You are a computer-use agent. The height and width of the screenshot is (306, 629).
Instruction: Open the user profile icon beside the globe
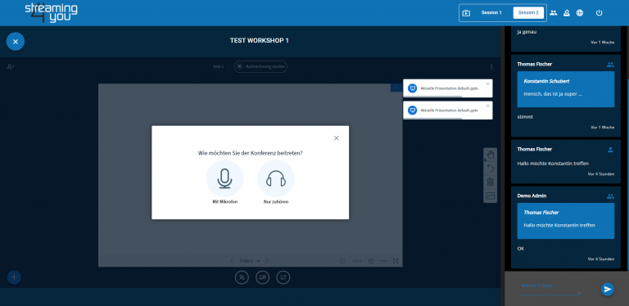pos(567,13)
